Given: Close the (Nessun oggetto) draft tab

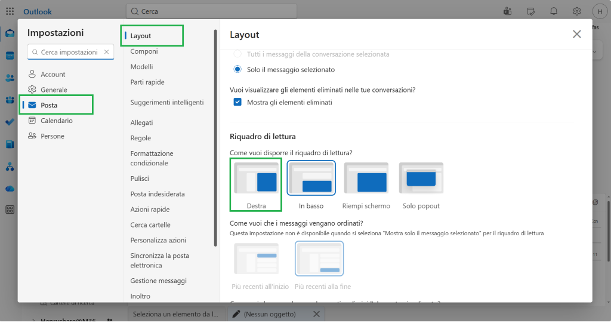Looking at the screenshot, I should tap(316, 314).
